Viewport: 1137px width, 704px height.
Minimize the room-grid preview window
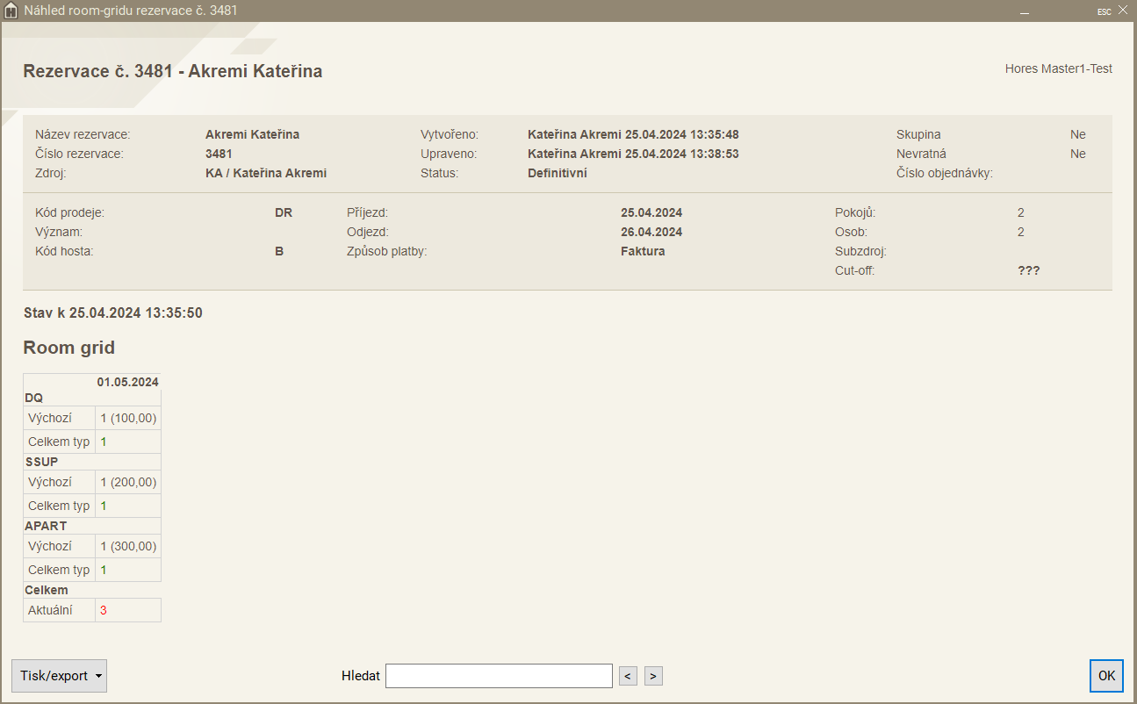pos(1024,11)
